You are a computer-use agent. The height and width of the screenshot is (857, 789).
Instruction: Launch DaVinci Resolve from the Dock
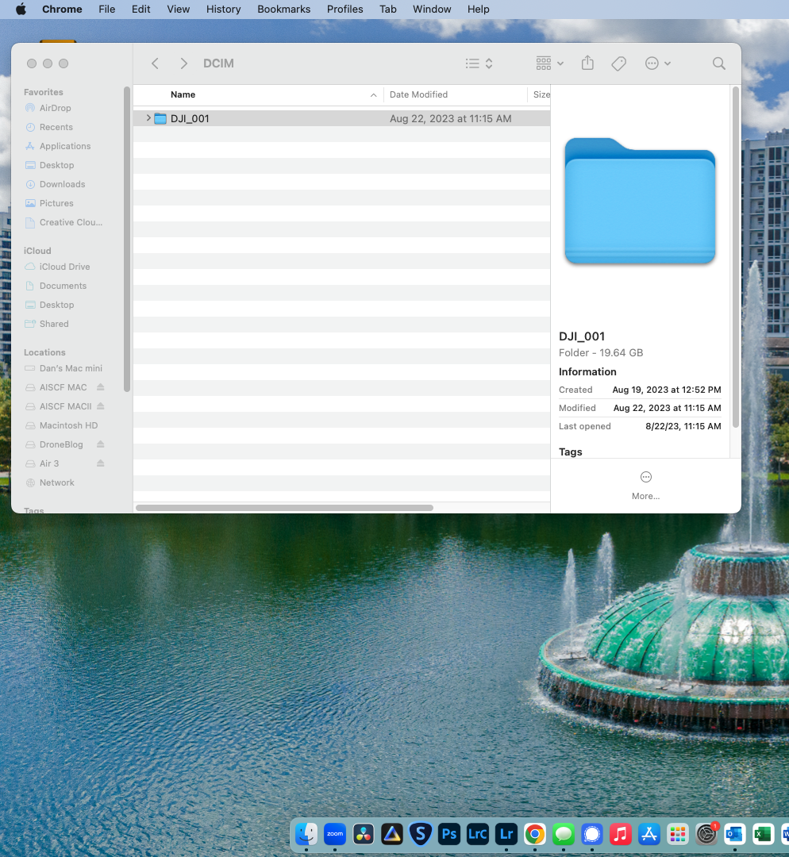pos(364,834)
